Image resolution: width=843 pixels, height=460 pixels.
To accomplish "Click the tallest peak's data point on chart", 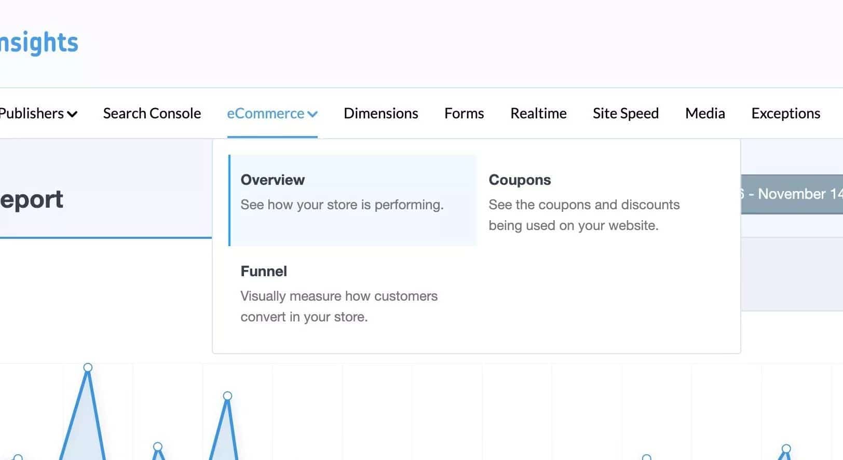I will (x=88, y=368).
